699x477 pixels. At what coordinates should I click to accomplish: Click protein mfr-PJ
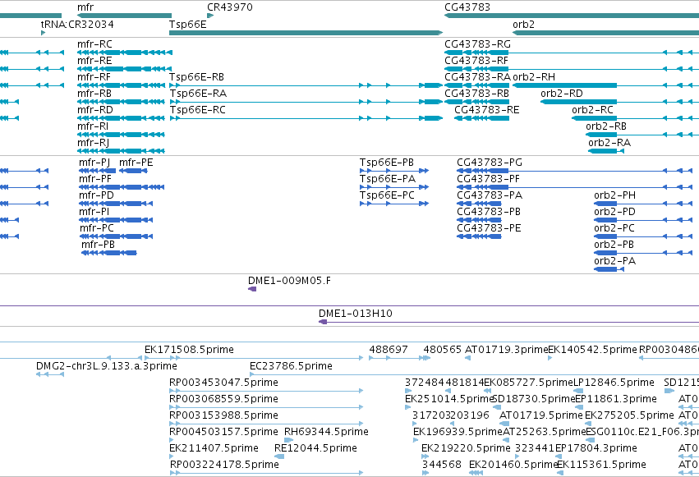97,171
